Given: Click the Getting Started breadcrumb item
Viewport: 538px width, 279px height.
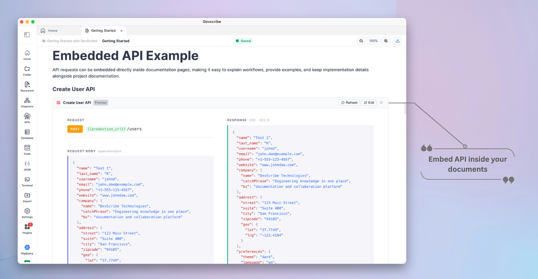Looking at the screenshot, I should (115, 41).
